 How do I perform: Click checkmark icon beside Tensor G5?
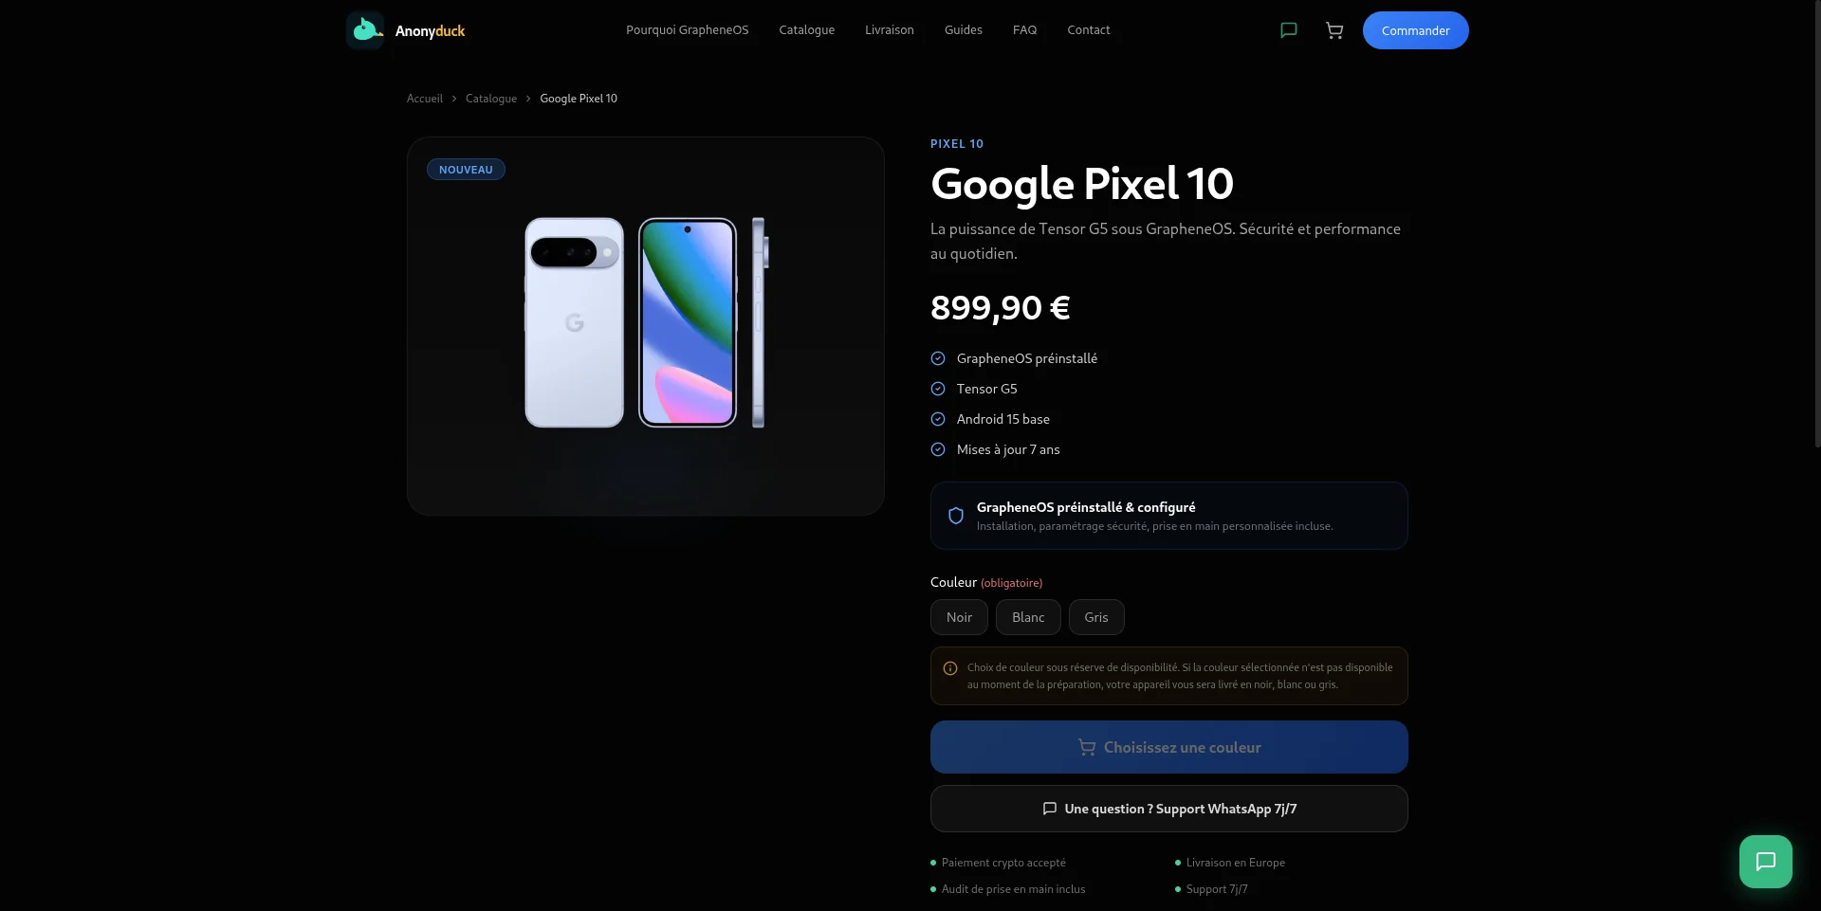click(x=938, y=389)
